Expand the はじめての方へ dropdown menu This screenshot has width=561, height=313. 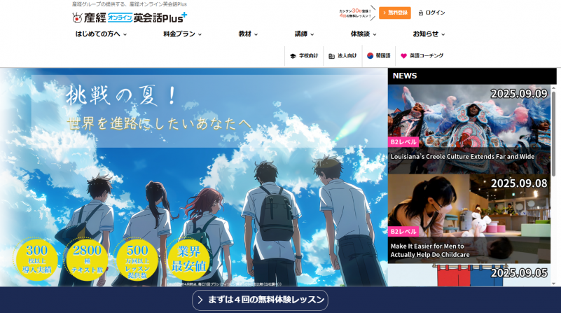[102, 34]
